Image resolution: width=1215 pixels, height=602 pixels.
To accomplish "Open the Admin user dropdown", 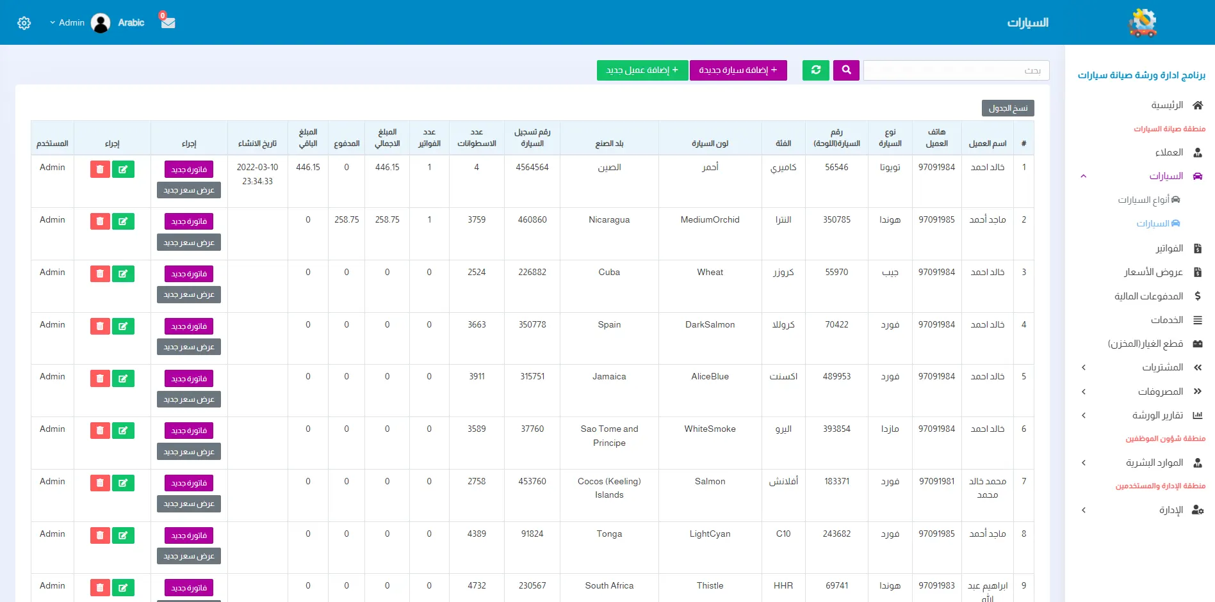I will (67, 23).
